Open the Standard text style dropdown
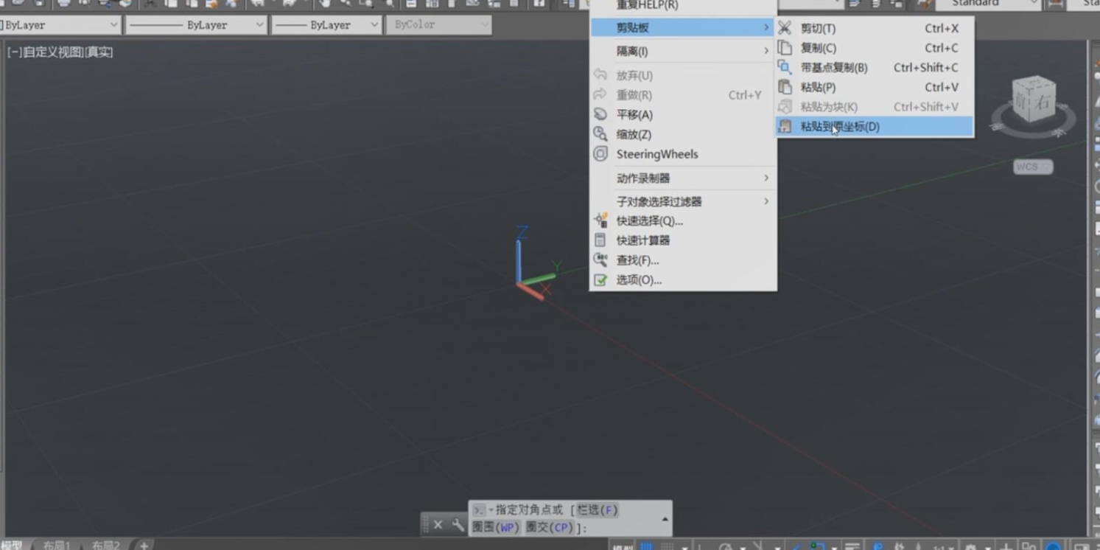The width and height of the screenshot is (1100, 550). (x=988, y=4)
